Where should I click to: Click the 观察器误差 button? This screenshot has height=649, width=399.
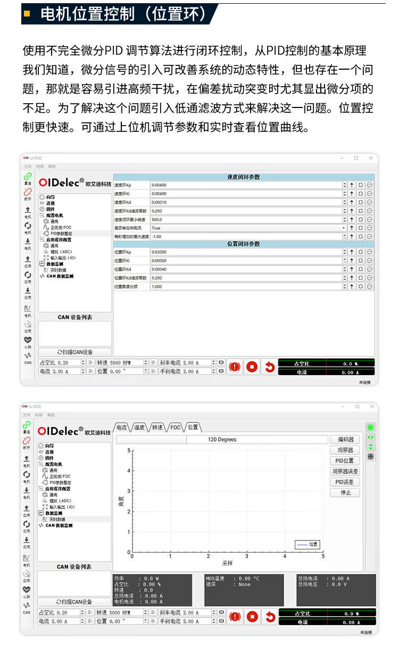pos(345,471)
